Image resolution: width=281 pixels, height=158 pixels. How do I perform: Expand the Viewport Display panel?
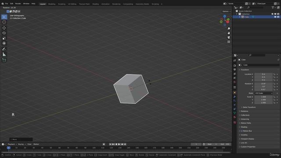(247, 139)
